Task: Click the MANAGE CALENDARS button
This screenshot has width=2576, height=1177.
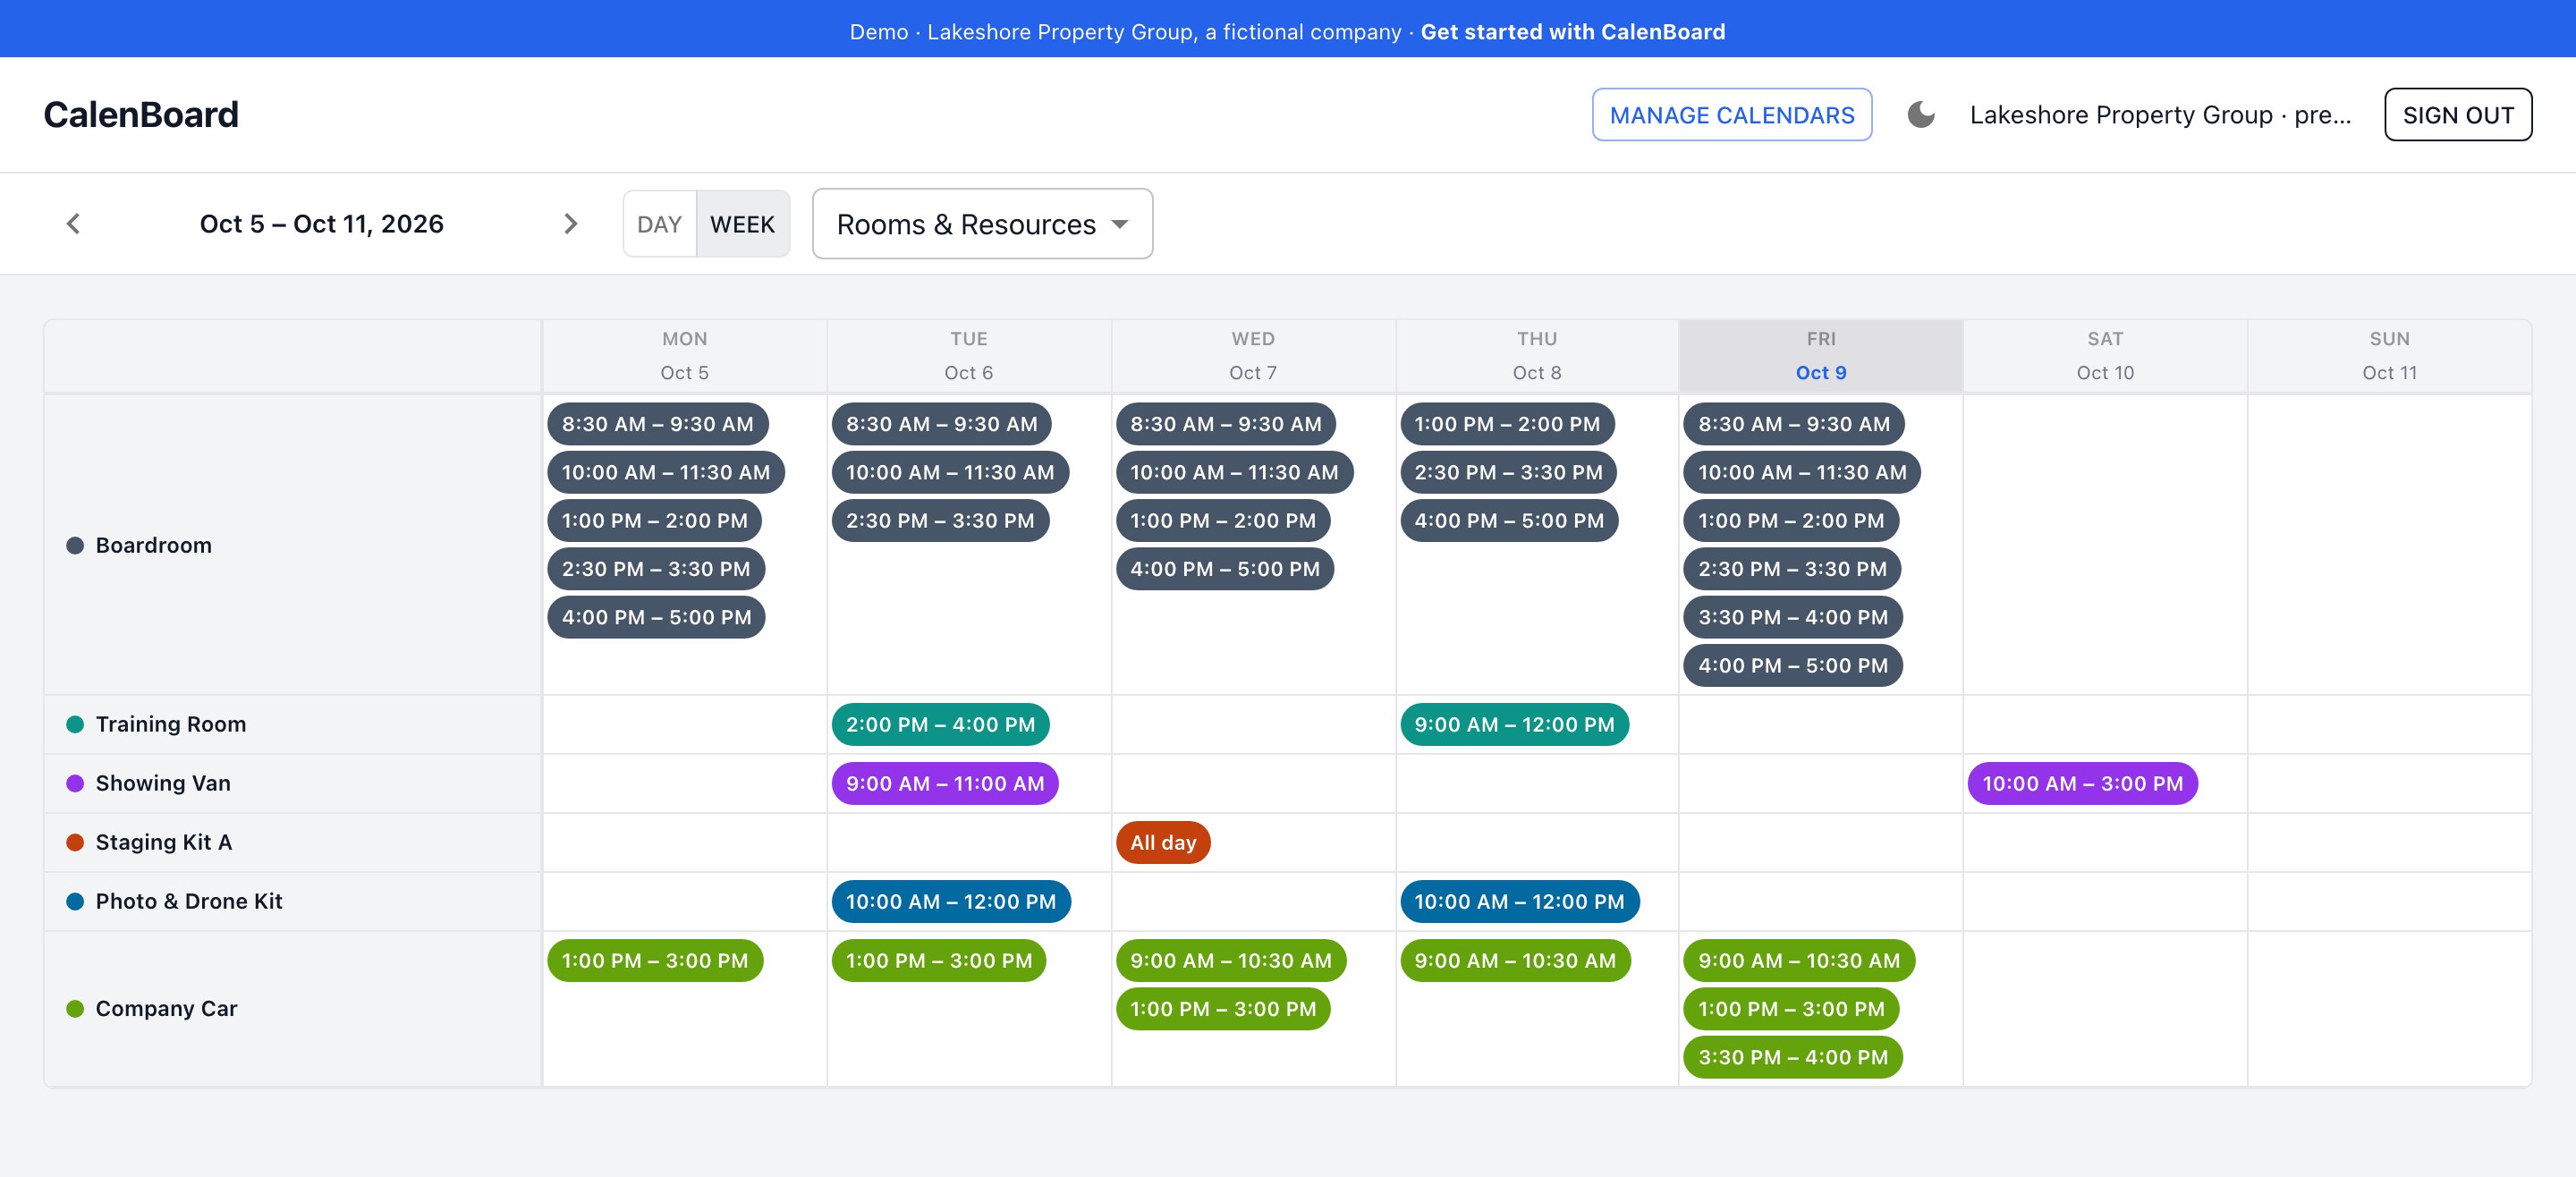Action: 1732,115
